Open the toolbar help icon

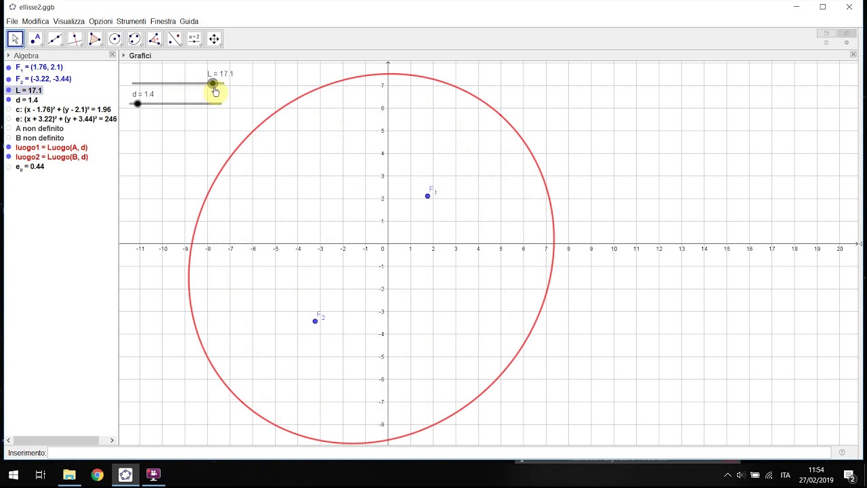(x=826, y=43)
